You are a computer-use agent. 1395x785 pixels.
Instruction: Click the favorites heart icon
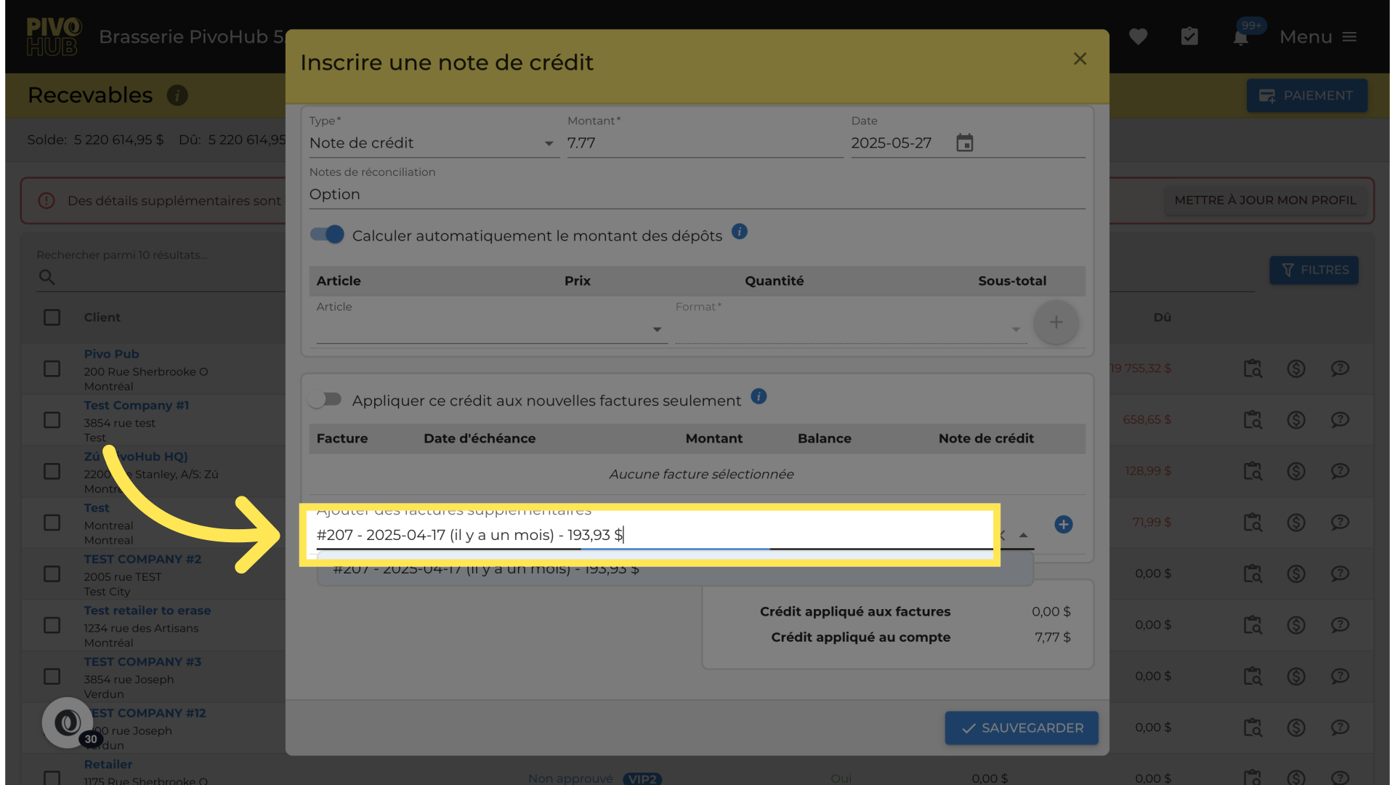[x=1138, y=37]
